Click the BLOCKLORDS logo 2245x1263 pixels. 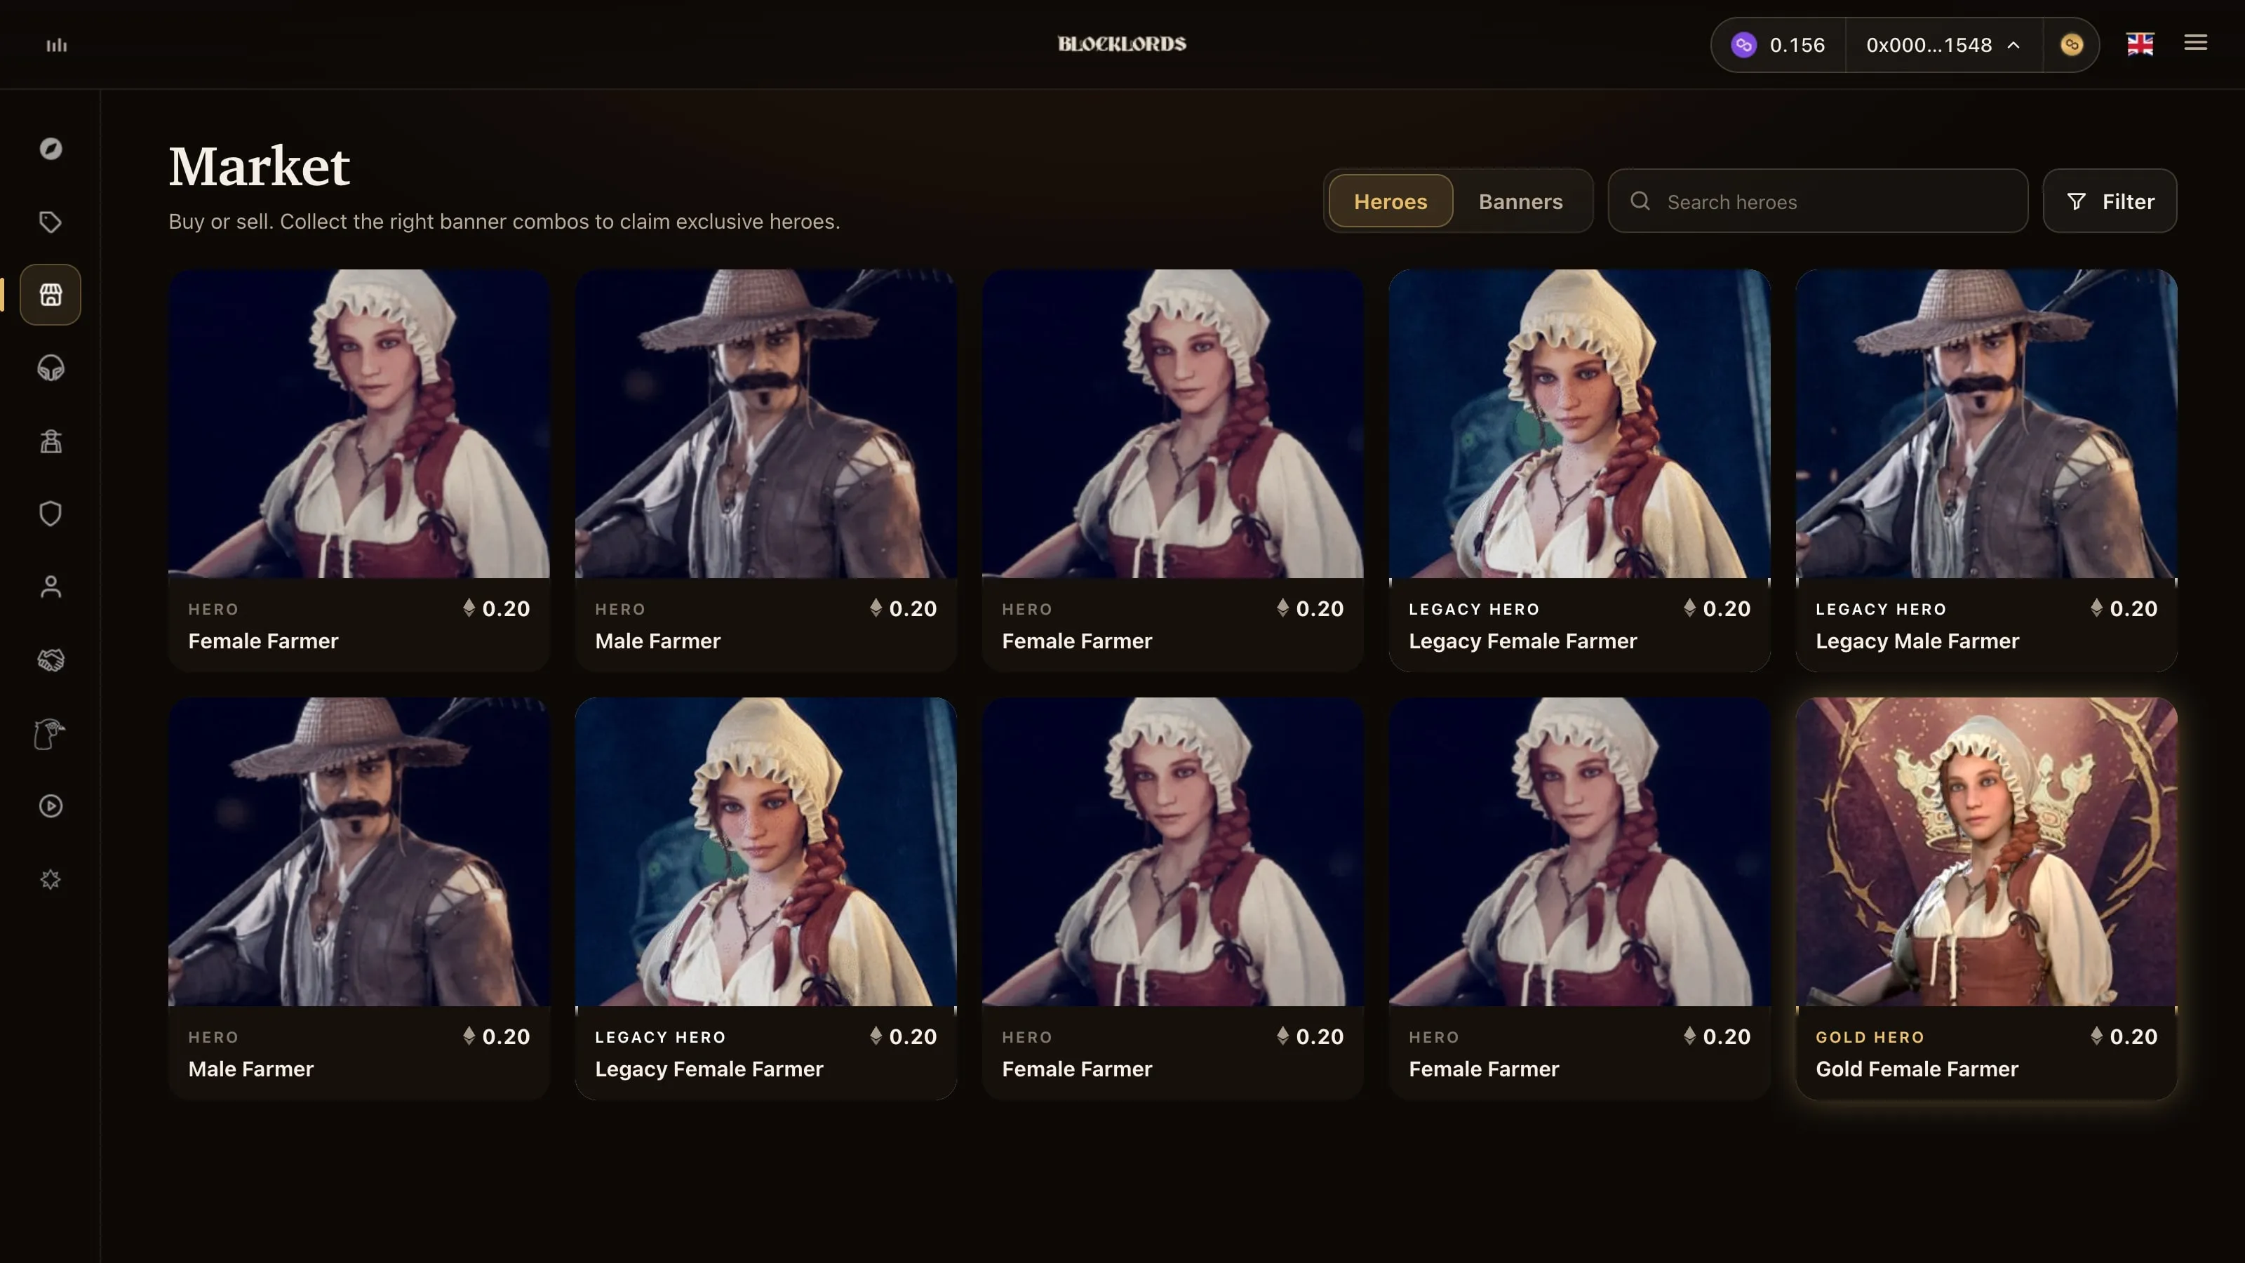(1122, 44)
